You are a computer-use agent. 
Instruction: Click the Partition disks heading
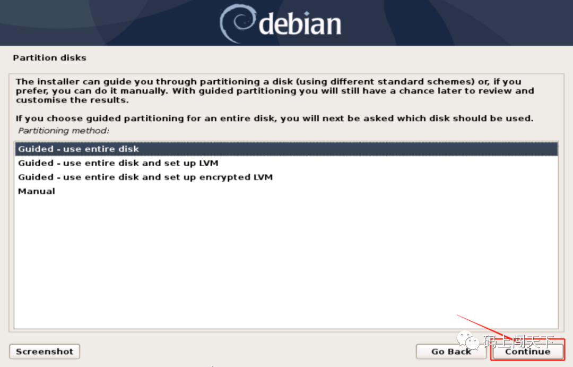pos(50,58)
